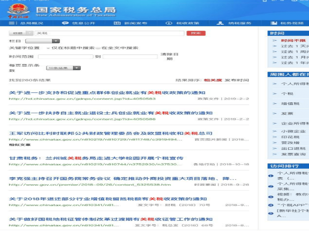Screen dimensions: 309x231
Task: Select 仅在标题中搜索 radio option
Action: pyautogui.click(x=48, y=48)
